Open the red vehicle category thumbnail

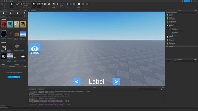tap(4, 24)
